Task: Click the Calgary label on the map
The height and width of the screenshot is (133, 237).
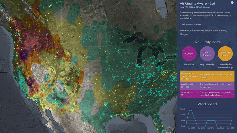Action: point(51,19)
